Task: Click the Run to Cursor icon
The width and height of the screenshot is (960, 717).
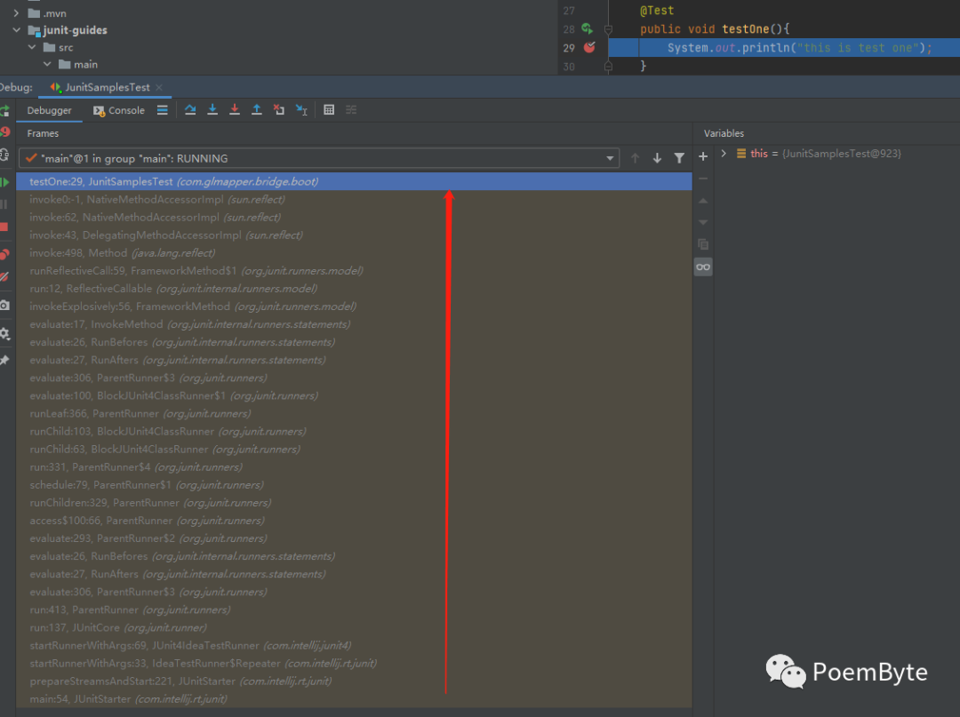Action: tap(301, 110)
